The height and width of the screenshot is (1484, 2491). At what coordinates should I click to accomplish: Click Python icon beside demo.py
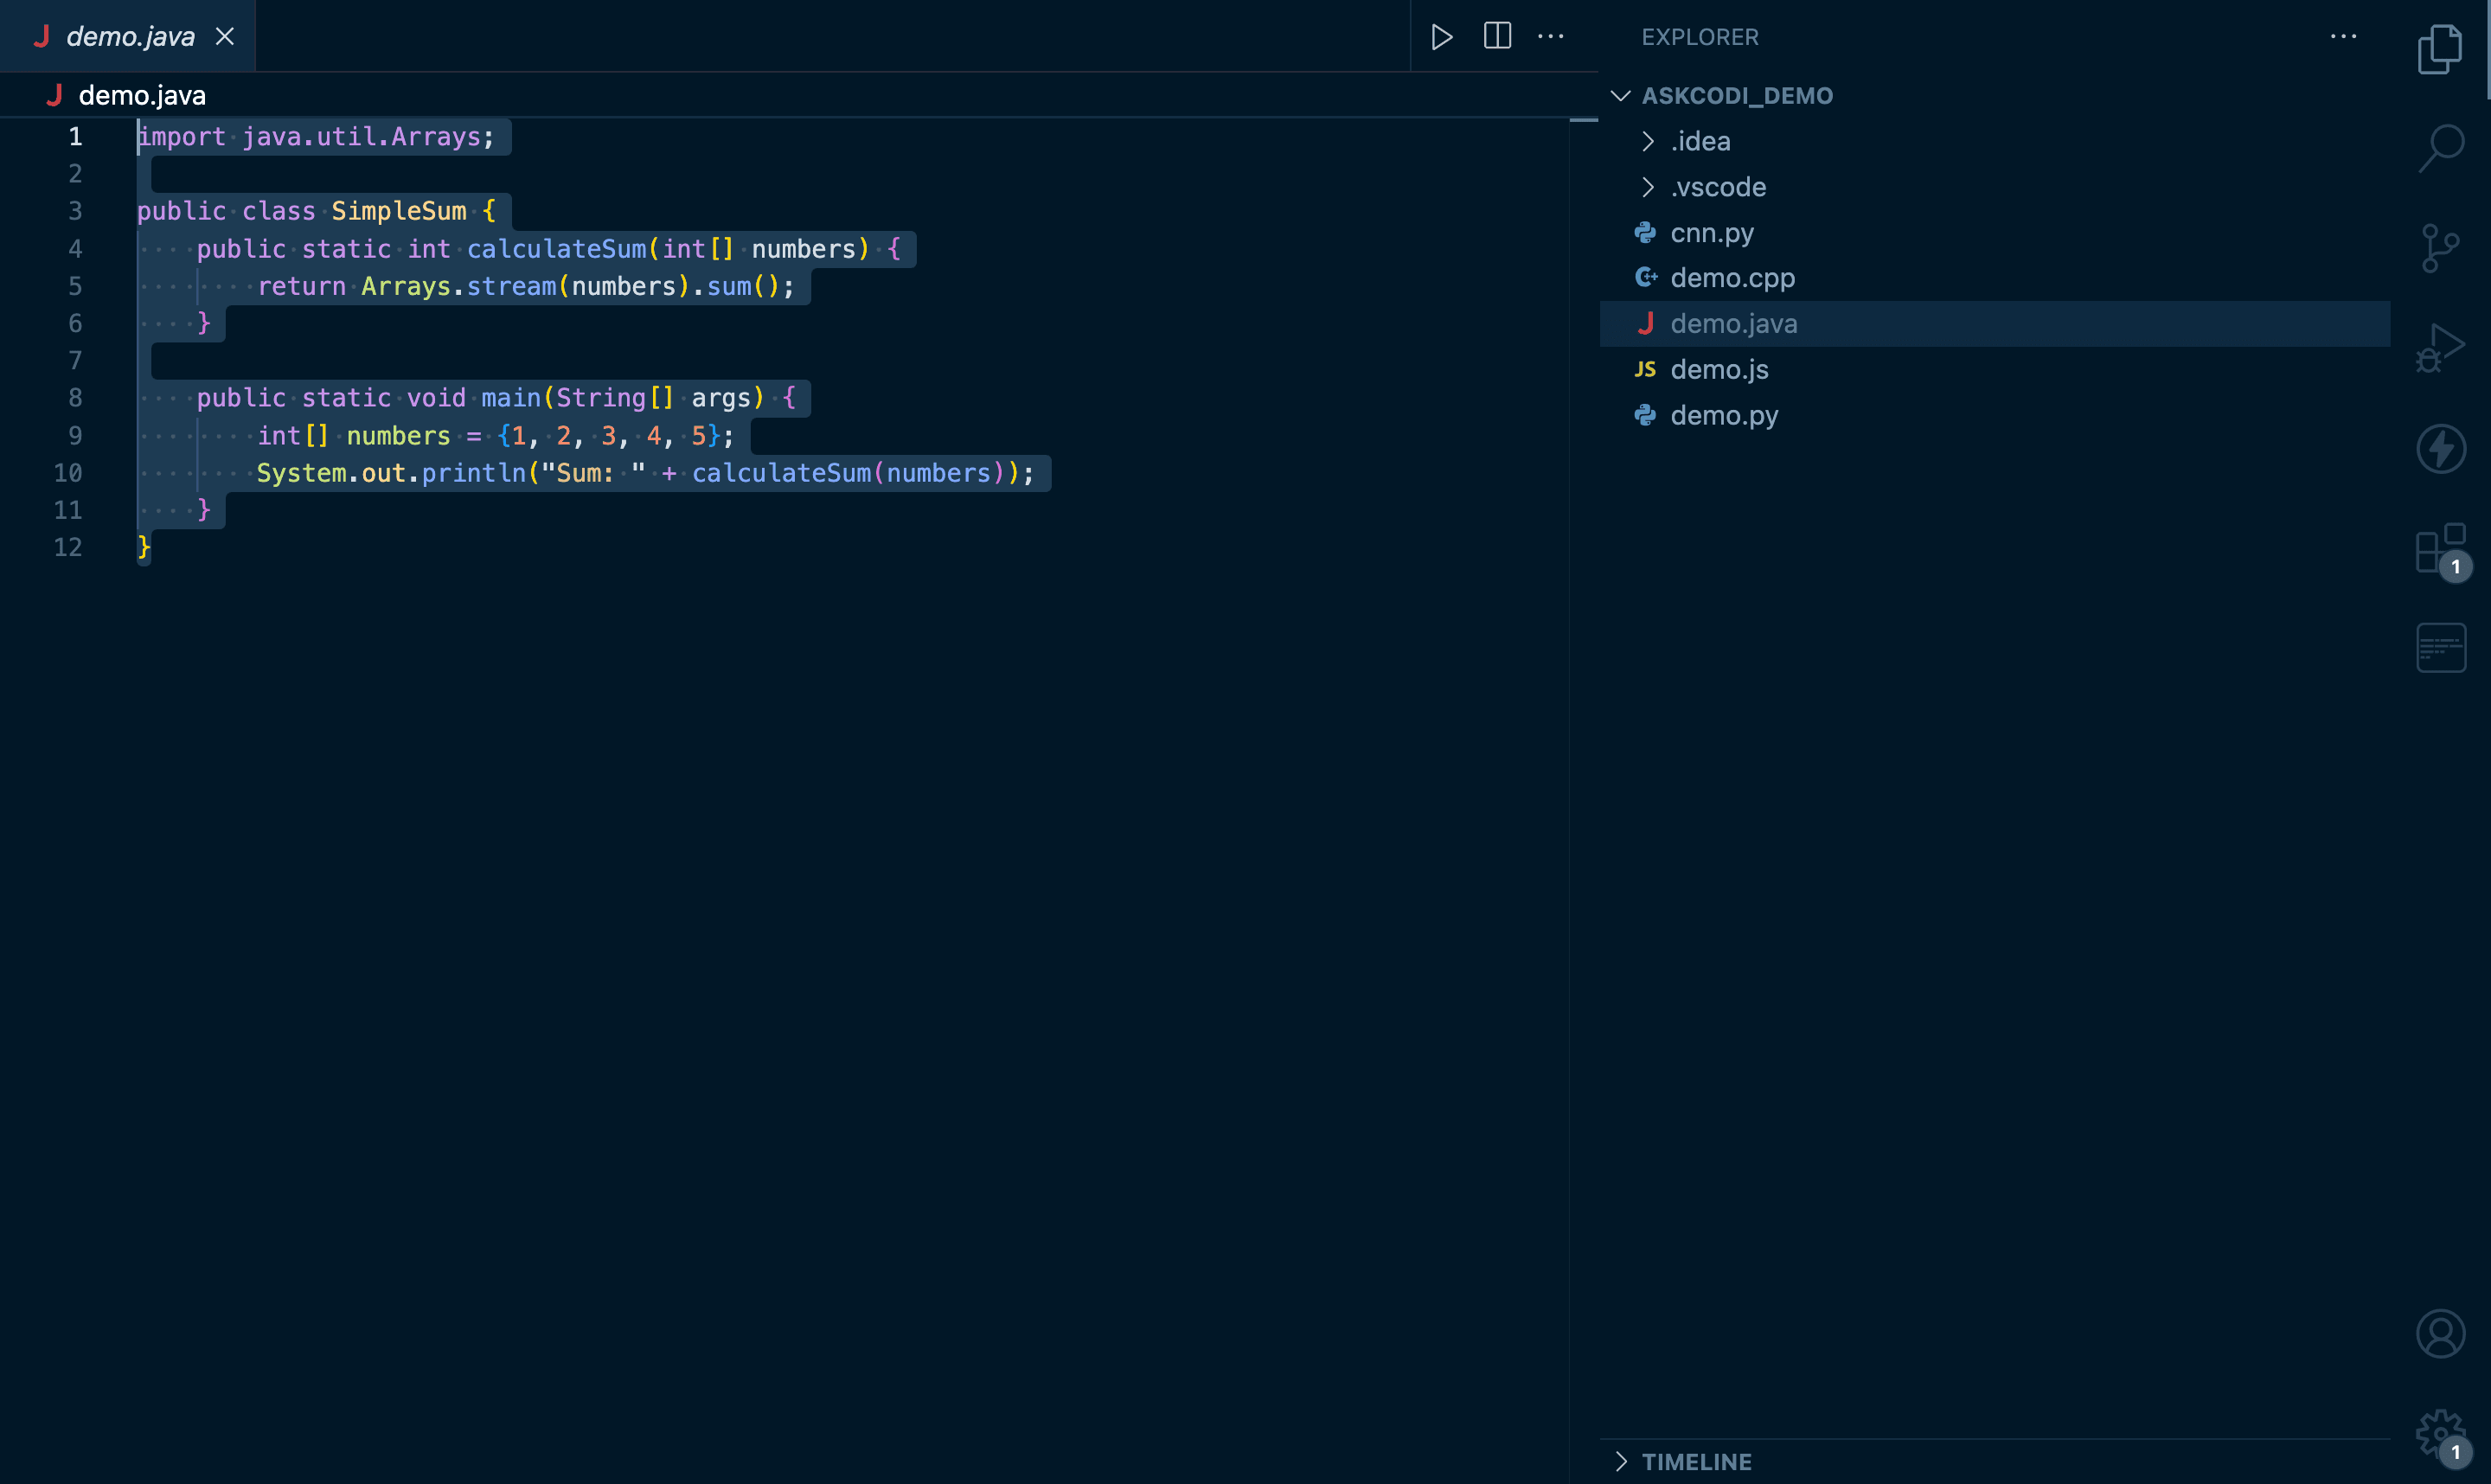tap(1645, 414)
